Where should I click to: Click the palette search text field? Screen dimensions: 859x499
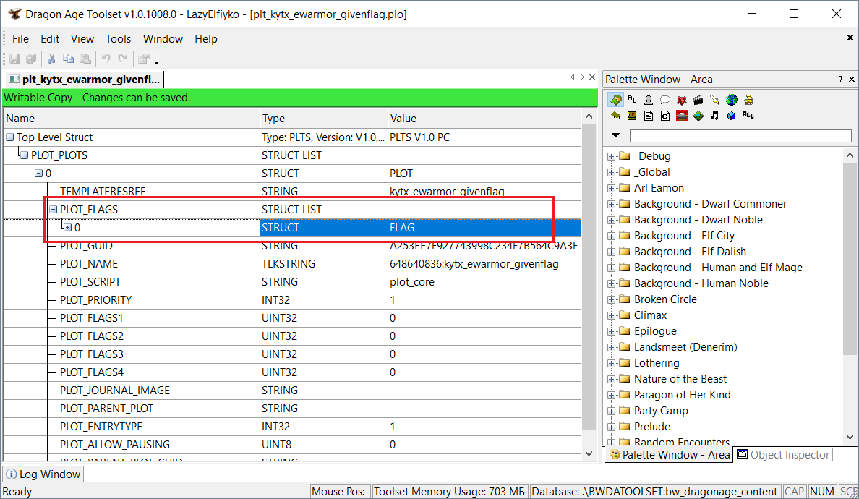(x=740, y=136)
